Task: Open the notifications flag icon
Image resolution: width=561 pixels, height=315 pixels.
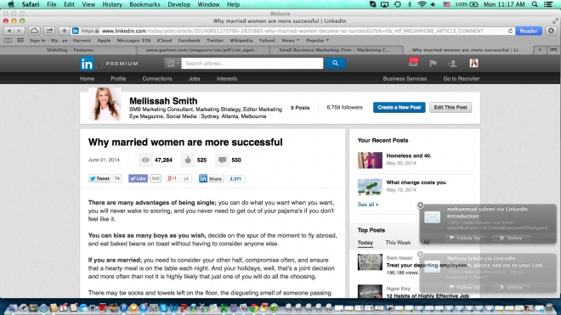Action: (x=433, y=64)
